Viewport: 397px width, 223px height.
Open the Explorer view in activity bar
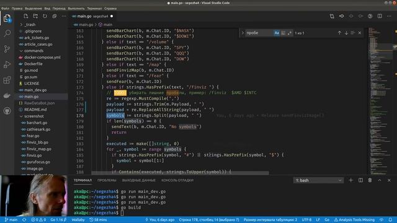[x=7, y=18]
